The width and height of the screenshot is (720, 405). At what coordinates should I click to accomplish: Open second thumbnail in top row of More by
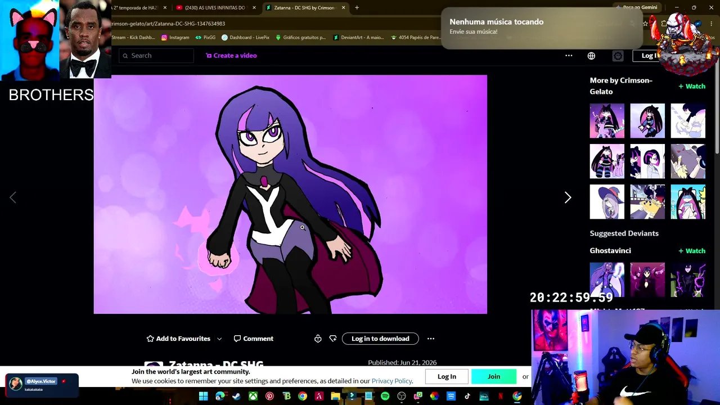pyautogui.click(x=647, y=121)
